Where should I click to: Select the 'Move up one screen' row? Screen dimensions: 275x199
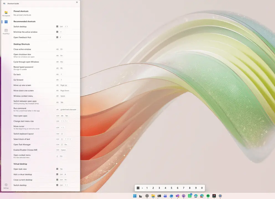(x=46, y=85)
